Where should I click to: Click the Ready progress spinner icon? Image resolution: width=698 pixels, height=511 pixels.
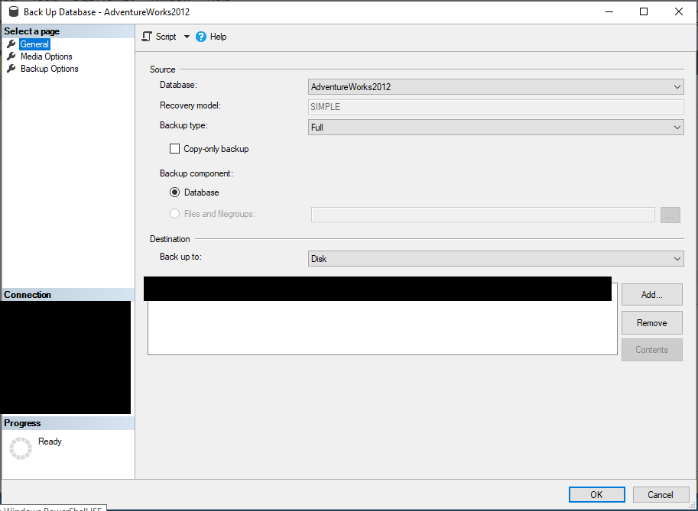21,448
